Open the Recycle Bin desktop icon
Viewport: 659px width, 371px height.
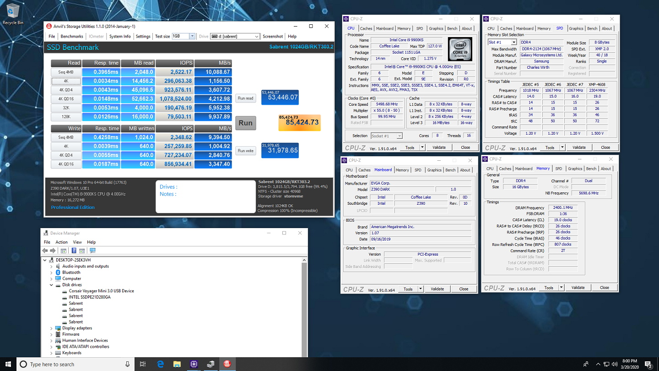click(13, 14)
